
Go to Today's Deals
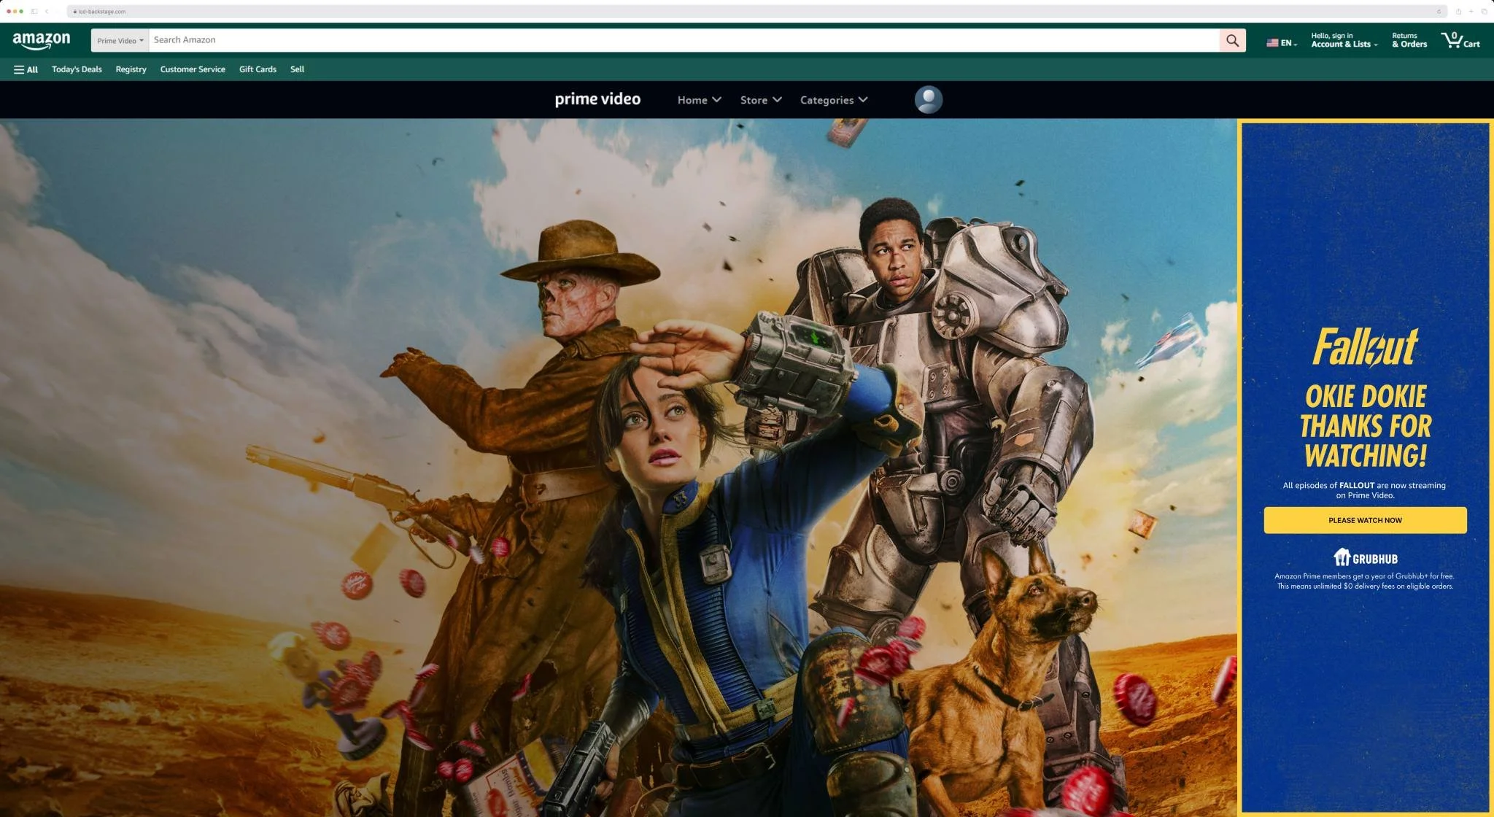(77, 70)
